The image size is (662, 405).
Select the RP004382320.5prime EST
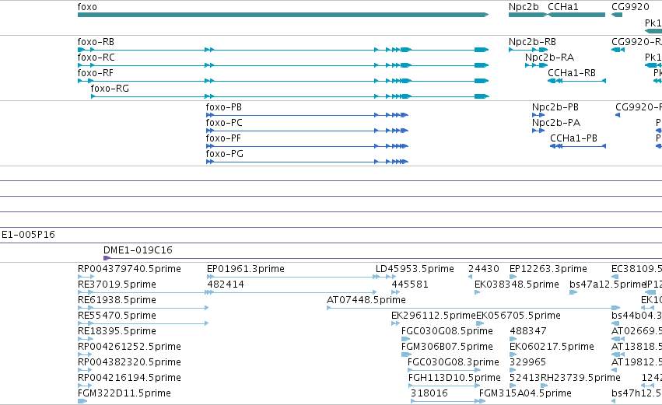(85, 370)
